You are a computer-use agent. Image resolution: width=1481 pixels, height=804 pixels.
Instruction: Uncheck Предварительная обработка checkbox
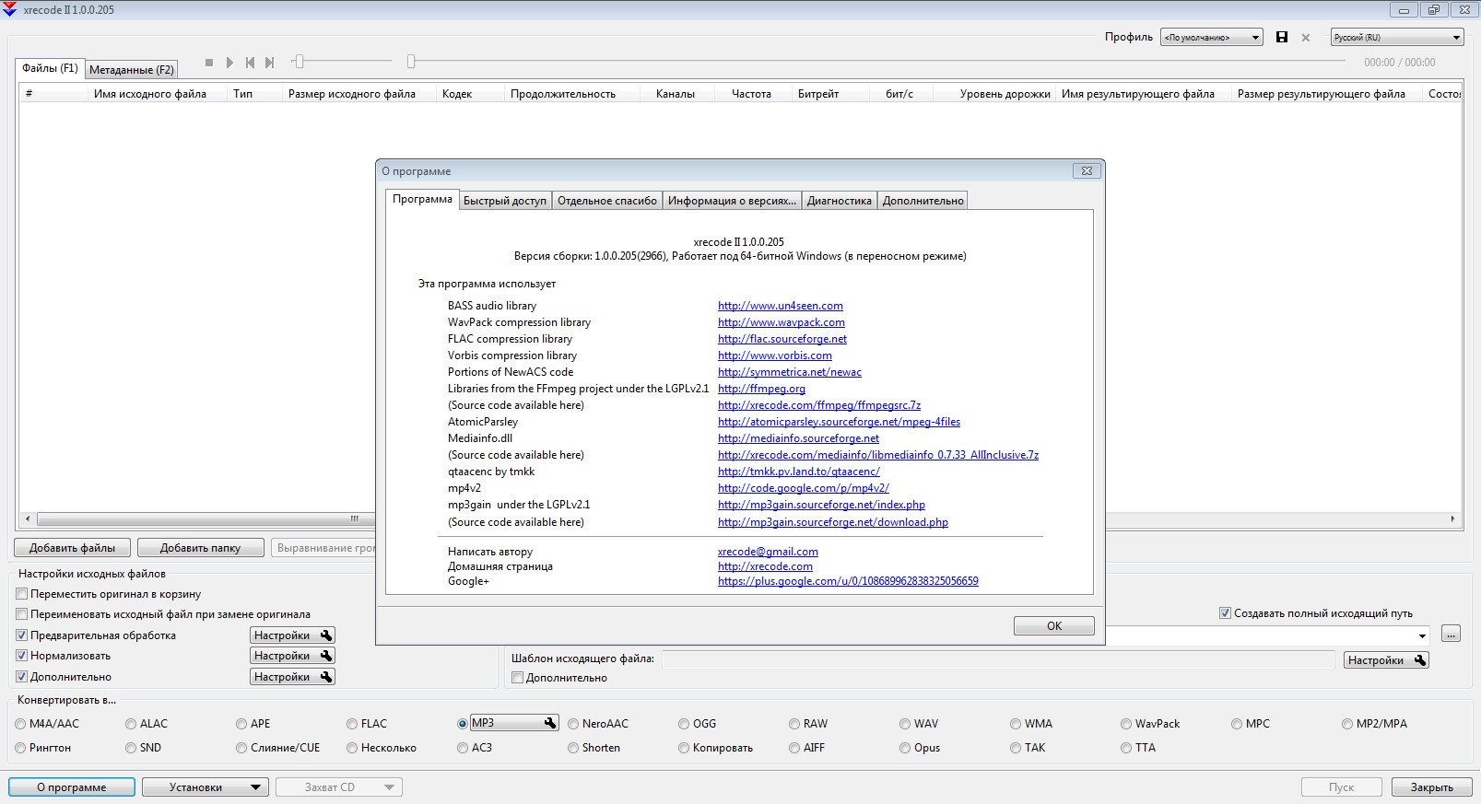click(22, 635)
